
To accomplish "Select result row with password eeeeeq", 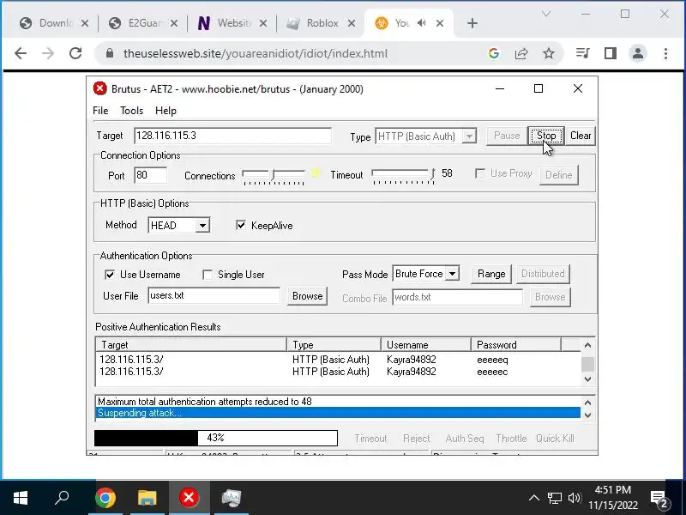I will pyautogui.click(x=338, y=360).
